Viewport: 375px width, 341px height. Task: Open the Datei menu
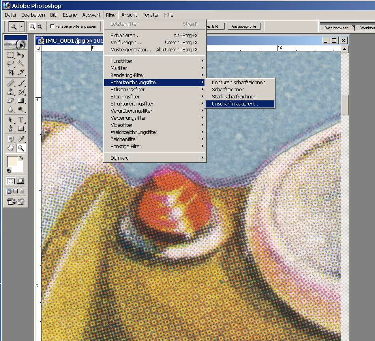[10, 15]
